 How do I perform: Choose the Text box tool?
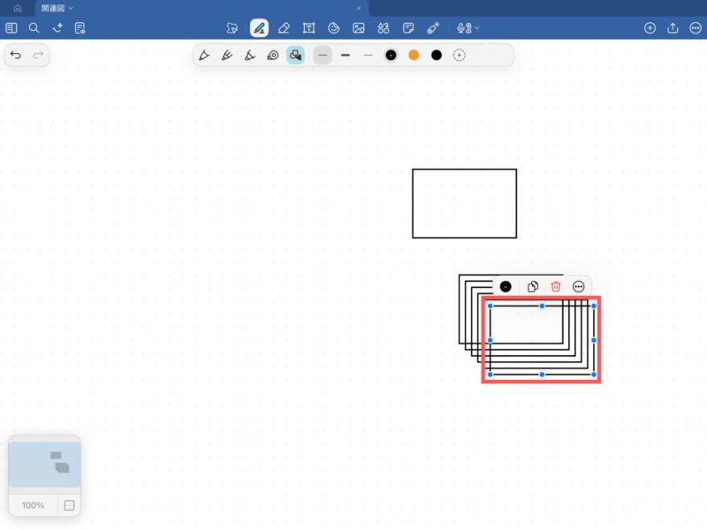[x=309, y=28]
